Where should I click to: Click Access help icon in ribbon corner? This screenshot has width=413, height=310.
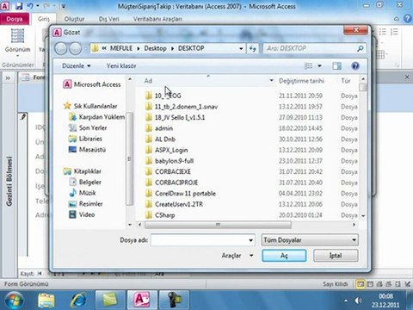pos(407,19)
